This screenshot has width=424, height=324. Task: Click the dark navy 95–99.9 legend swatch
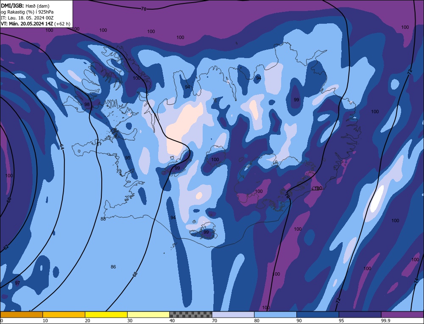(x=360, y=315)
